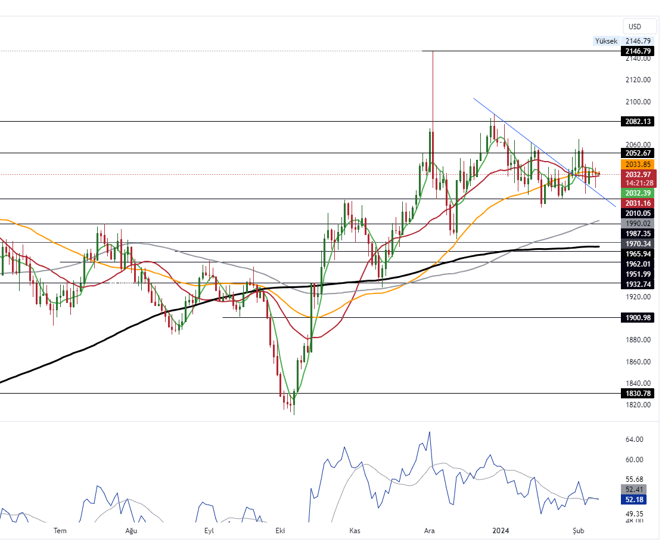Select the orange 2033.85 moving average label
665x560 pixels.
point(637,164)
